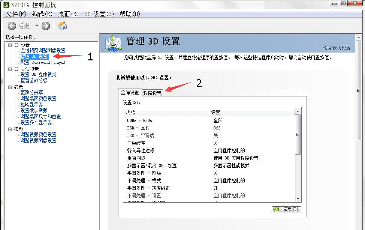
Task: Collapse the 3D 设置 tree node
Action: coord(10,45)
